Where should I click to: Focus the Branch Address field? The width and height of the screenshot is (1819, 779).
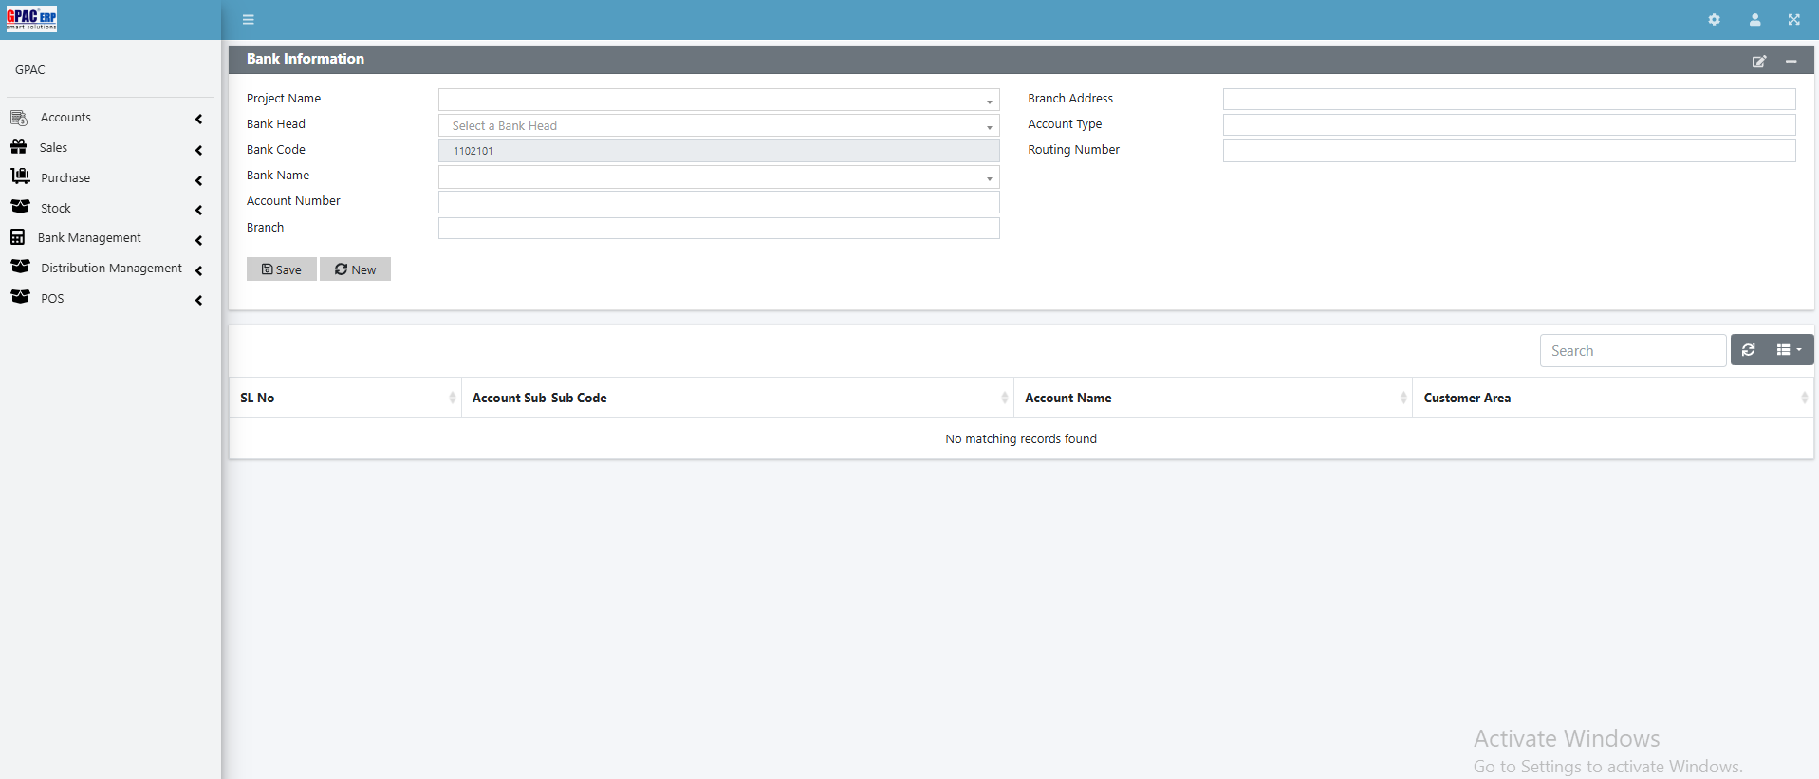1509,100
